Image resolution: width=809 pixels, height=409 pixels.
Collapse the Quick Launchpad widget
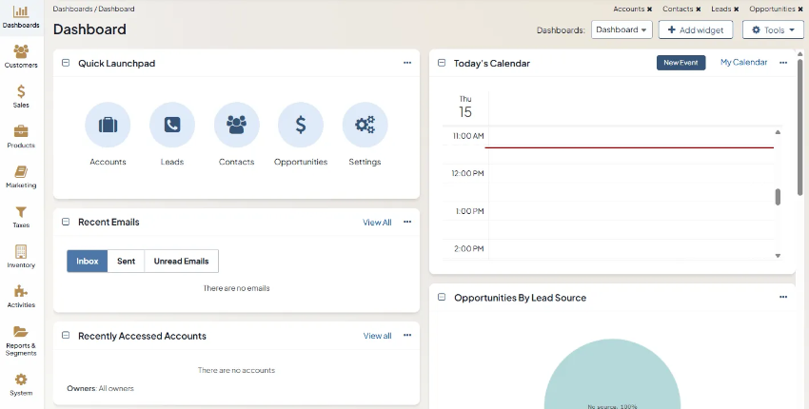pyautogui.click(x=66, y=63)
